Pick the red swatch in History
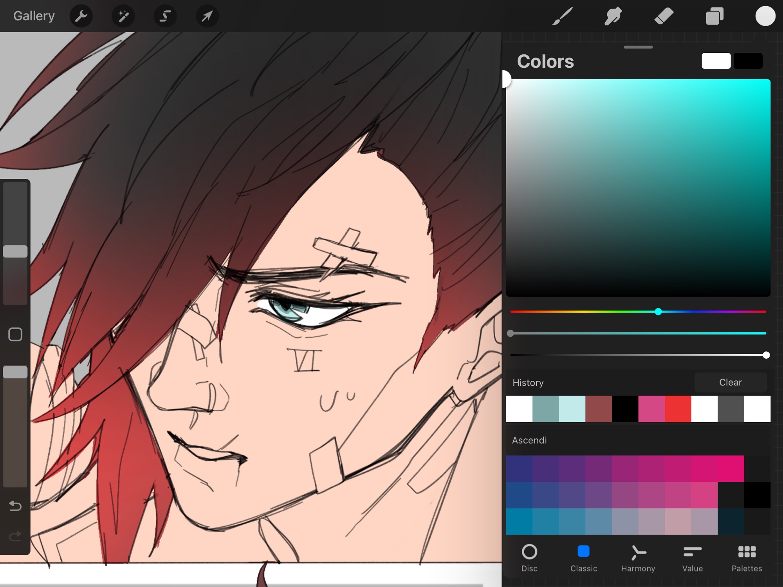Viewport: 783px width, 587px height. tap(678, 409)
